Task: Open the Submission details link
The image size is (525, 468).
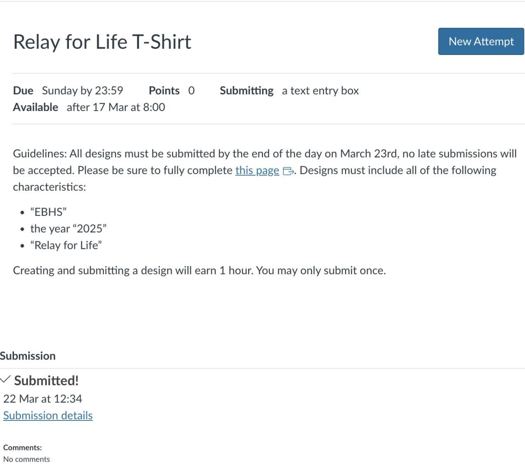Action: click(x=48, y=416)
